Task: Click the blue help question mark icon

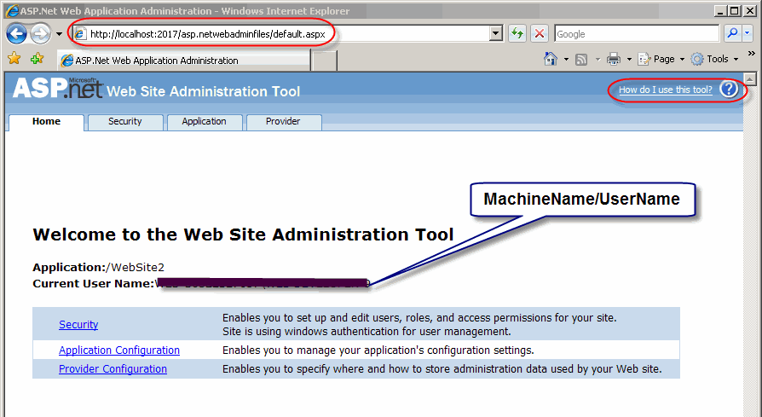Action: tap(729, 90)
